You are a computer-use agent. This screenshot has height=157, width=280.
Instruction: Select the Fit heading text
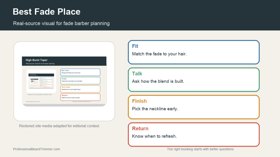pyautogui.click(x=135, y=46)
